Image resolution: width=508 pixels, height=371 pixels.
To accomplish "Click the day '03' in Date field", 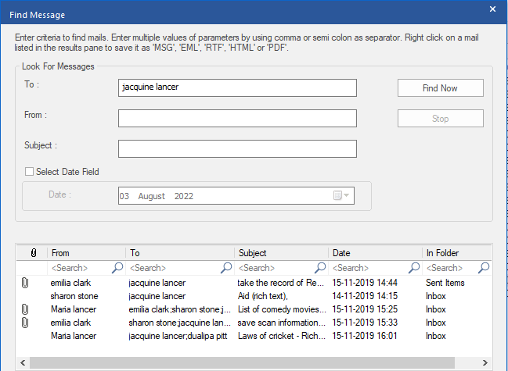I will pyautogui.click(x=124, y=196).
